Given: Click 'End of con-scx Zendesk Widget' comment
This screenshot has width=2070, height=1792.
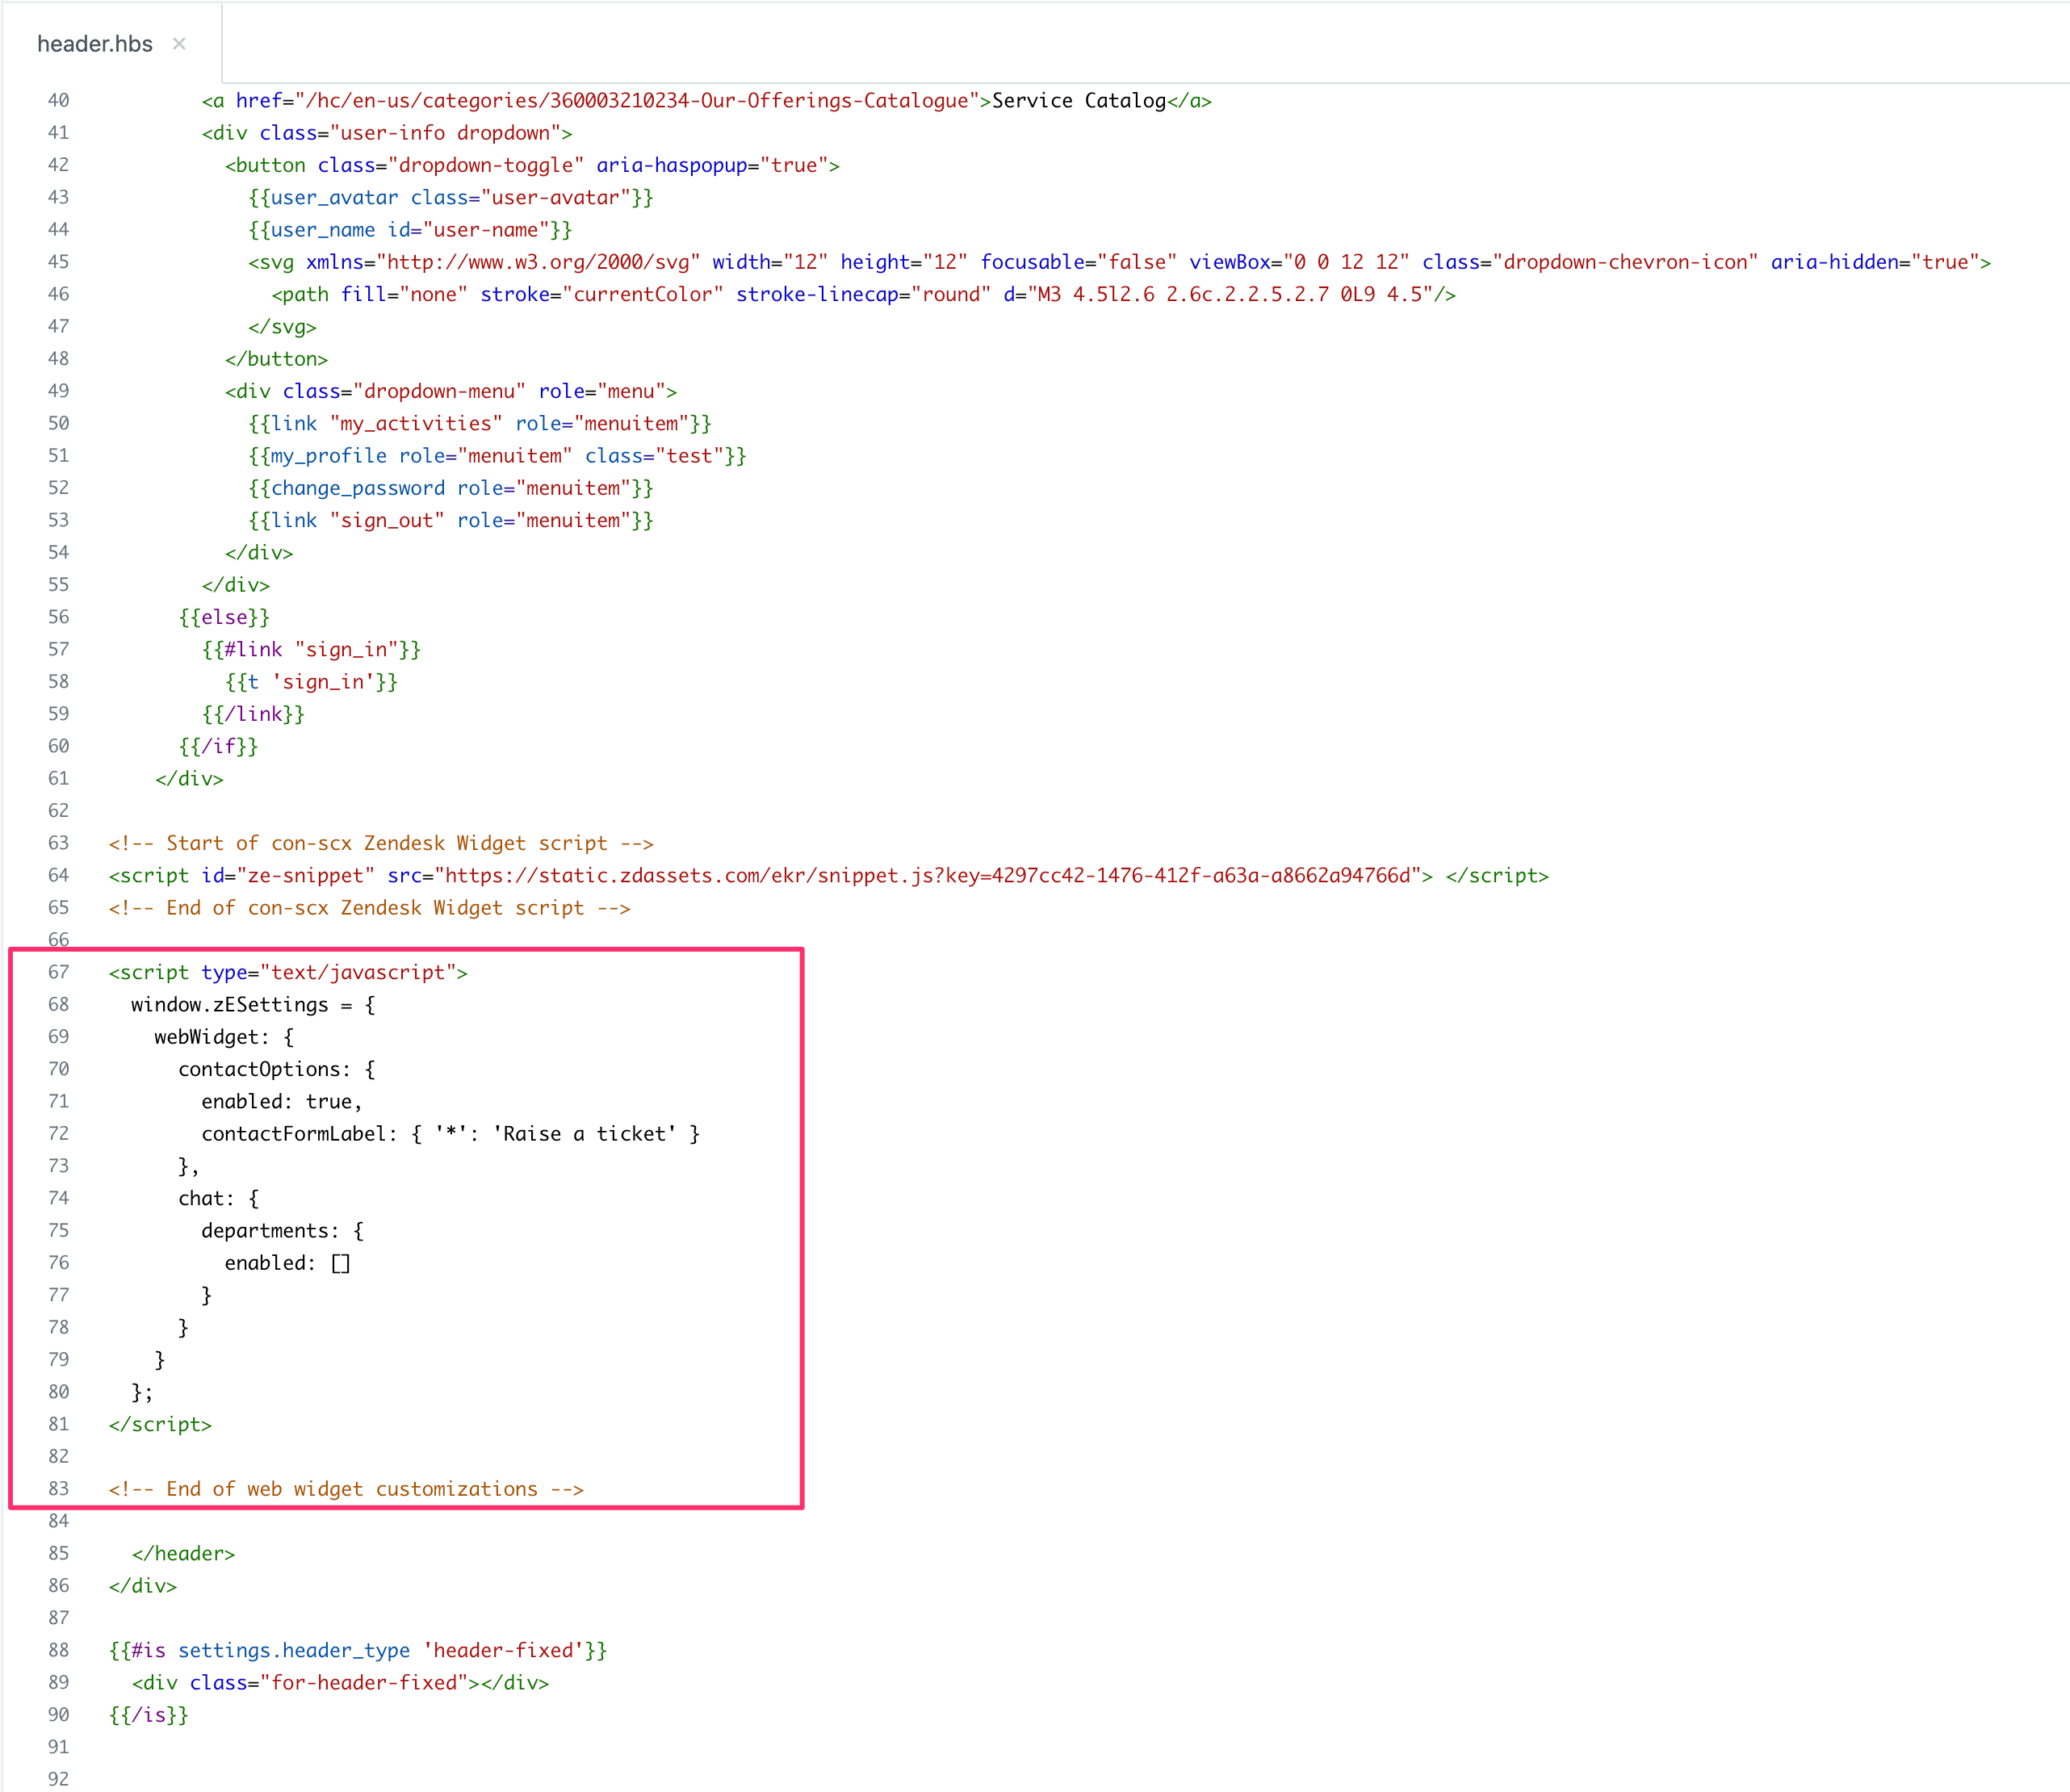Looking at the screenshot, I should click(x=369, y=908).
